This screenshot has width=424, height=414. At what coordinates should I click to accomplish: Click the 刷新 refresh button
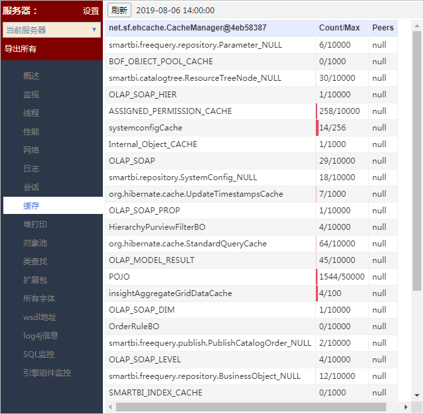(119, 10)
